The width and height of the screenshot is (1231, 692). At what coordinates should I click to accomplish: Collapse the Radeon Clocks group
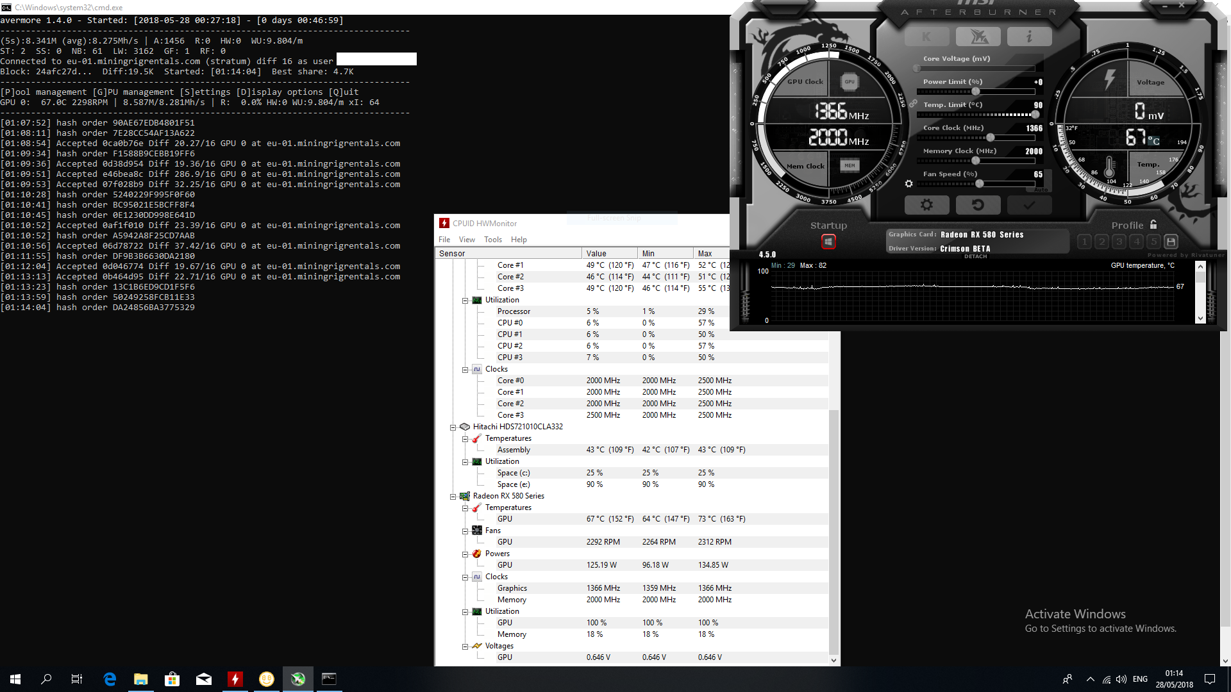pyautogui.click(x=465, y=577)
